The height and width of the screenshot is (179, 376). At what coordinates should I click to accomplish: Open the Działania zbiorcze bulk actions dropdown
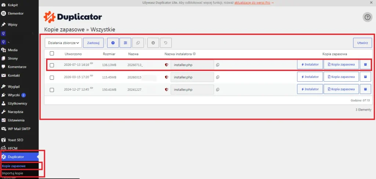[x=63, y=43]
